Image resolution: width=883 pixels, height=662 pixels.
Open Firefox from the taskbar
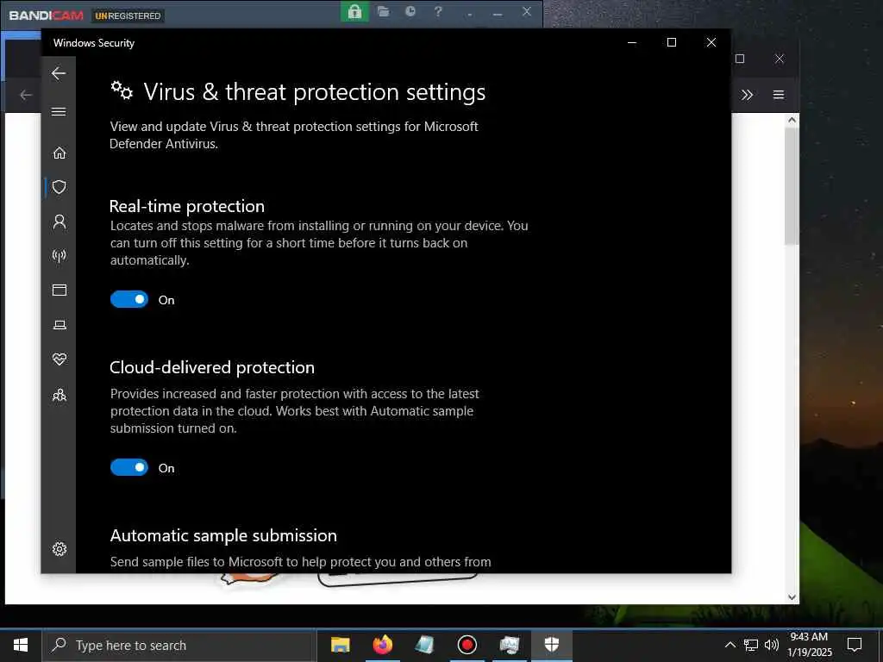click(x=383, y=645)
